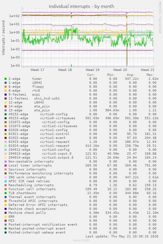Click the green timer legend swatch

click(6, 79)
